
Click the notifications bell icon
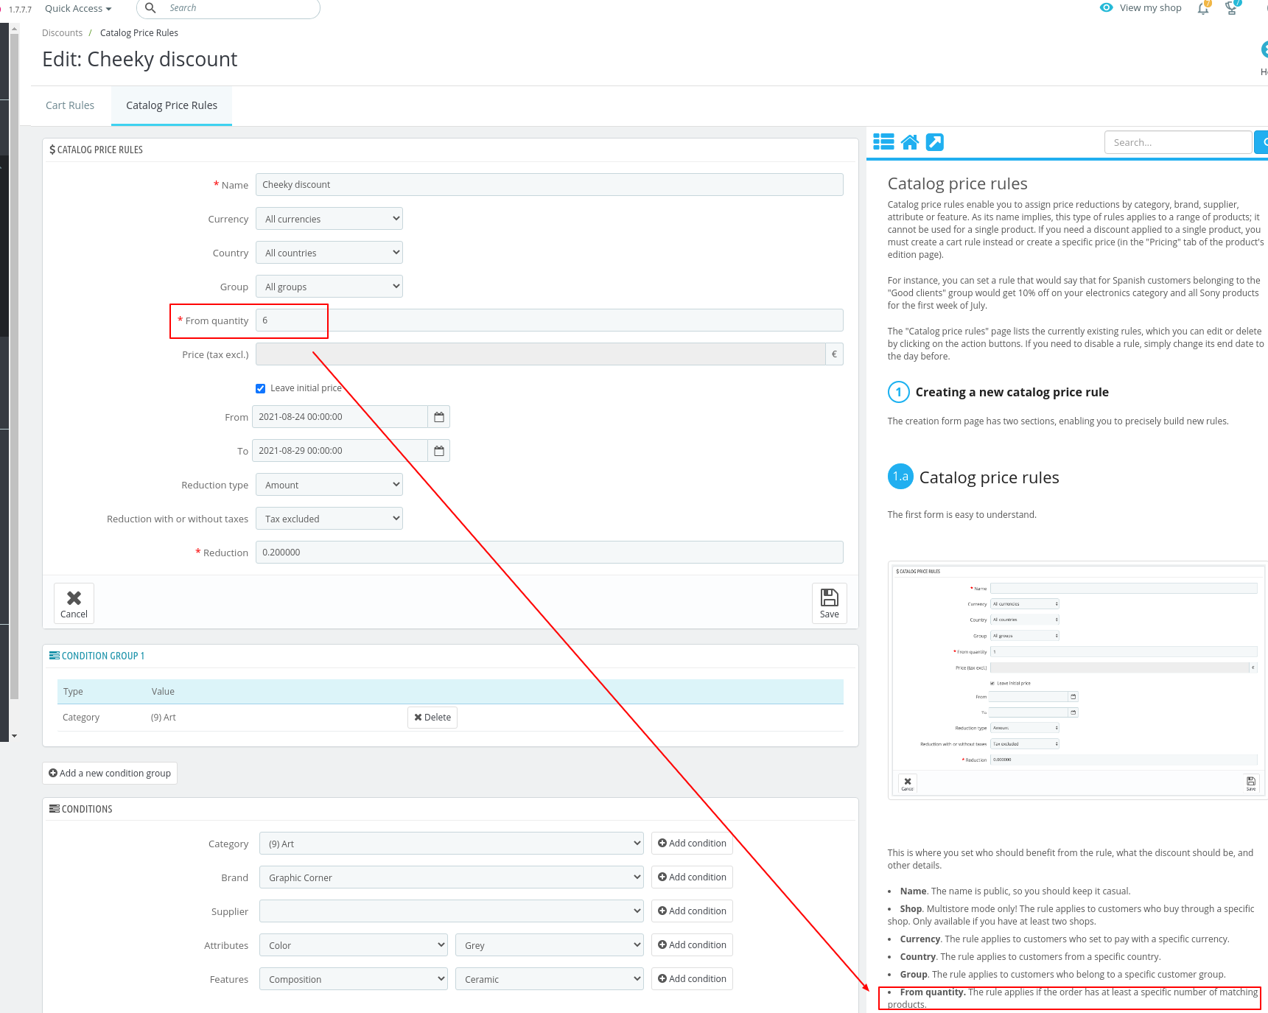(1202, 9)
